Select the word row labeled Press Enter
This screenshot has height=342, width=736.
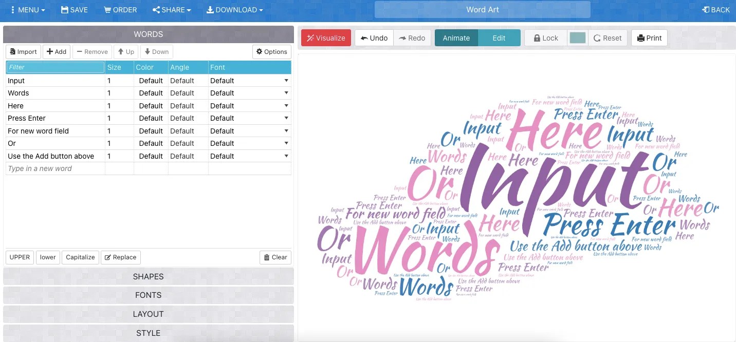pyautogui.click(x=26, y=118)
